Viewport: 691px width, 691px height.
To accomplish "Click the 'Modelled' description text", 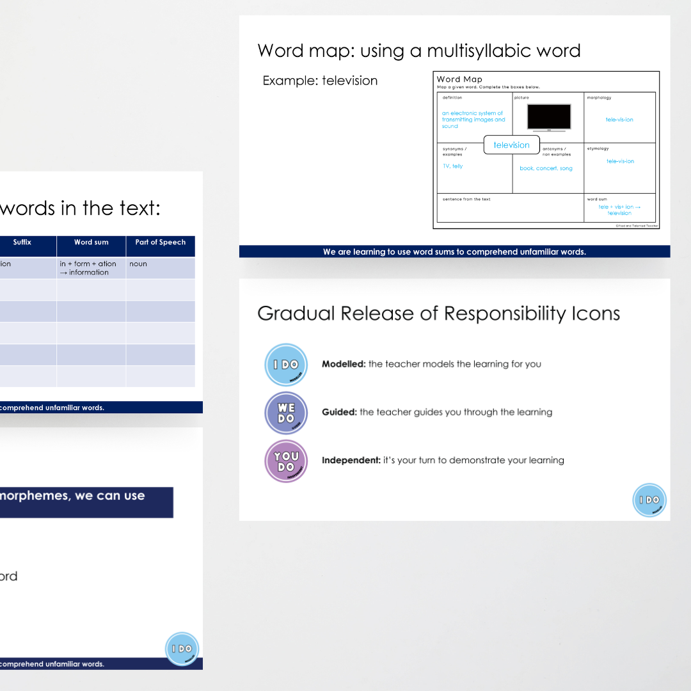I will pos(431,364).
